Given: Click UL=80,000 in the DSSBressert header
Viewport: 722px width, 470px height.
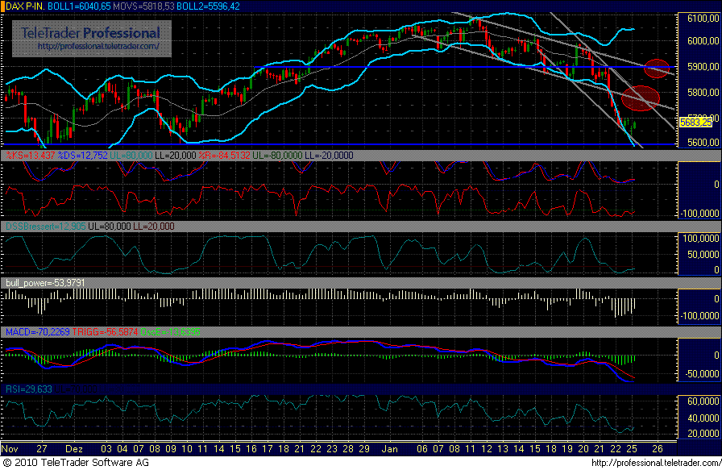Looking at the screenshot, I should pos(110,227).
